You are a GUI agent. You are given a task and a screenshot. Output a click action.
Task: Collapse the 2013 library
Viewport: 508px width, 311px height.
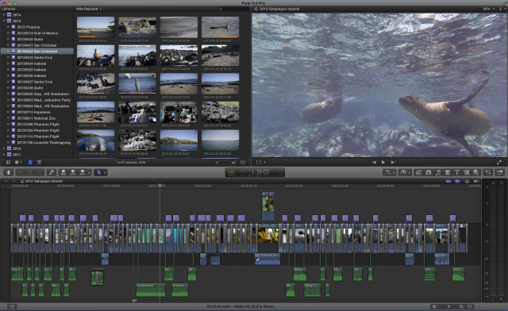coord(4,21)
